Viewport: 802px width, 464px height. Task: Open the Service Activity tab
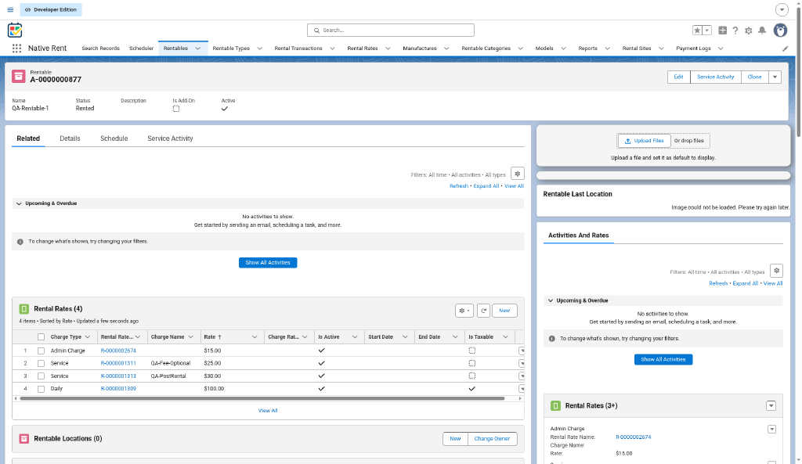coord(170,138)
